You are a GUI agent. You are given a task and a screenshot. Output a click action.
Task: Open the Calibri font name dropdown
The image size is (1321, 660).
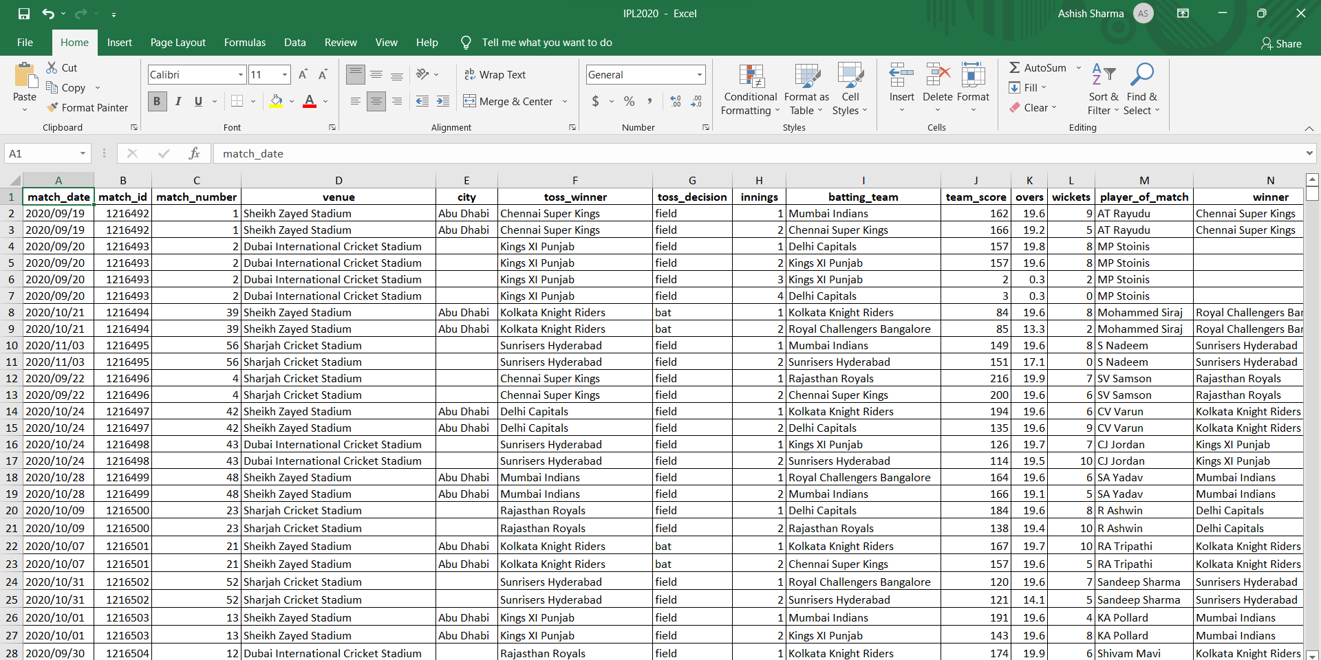[x=241, y=74]
